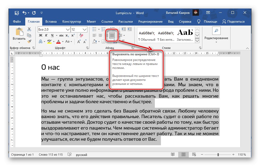Cut selection with the Scissors icon
Screen dimensions: 260x166
point(29,29)
